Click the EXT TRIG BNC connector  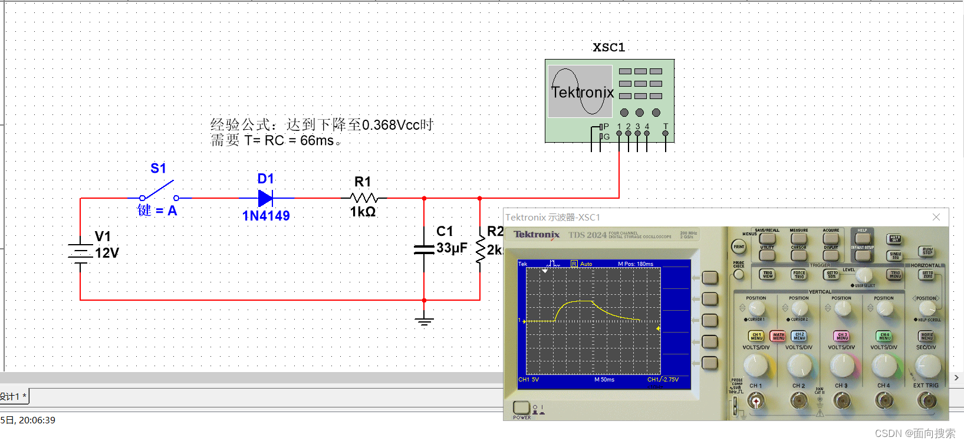[x=927, y=402]
